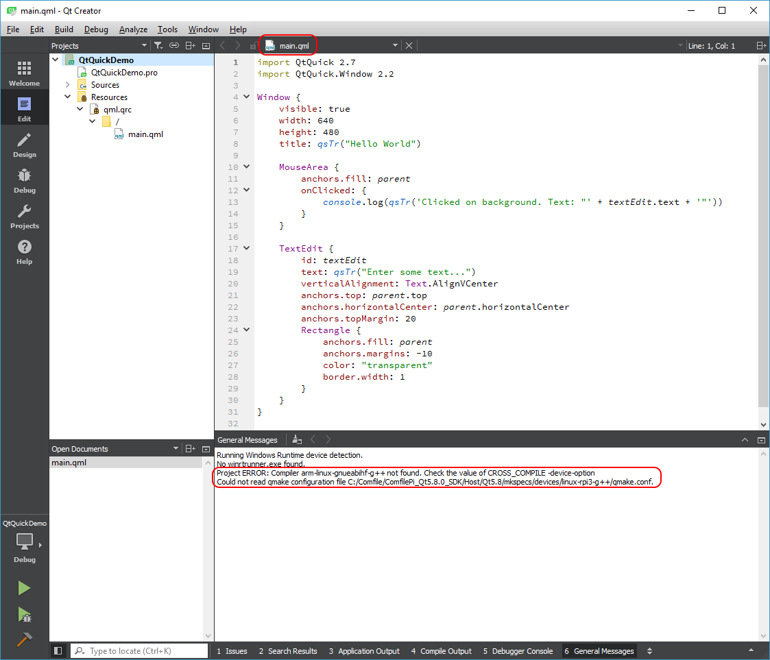Click the filter tree icon in Projects panel

158,46
